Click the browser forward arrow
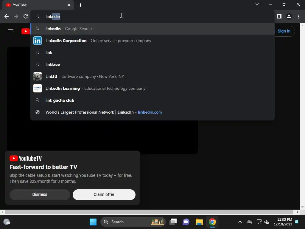The image size is (305, 229). pyautogui.click(x=16, y=16)
